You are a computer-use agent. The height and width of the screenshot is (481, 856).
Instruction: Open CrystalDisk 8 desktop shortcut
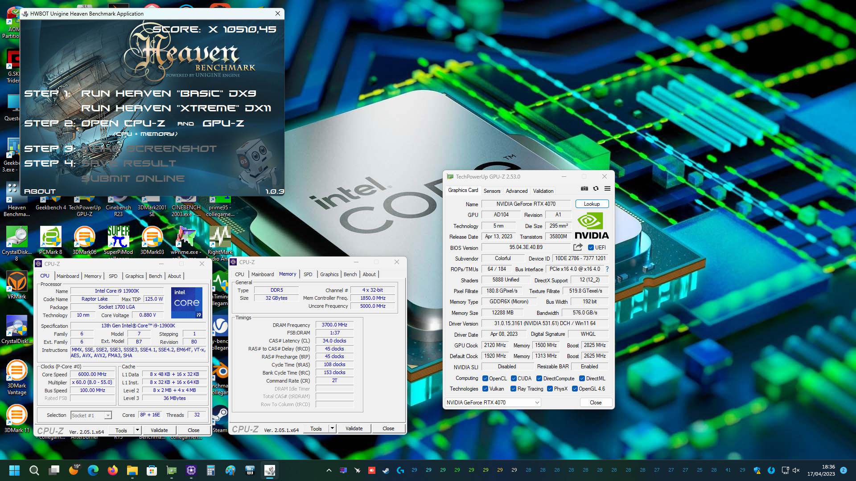coord(17,244)
